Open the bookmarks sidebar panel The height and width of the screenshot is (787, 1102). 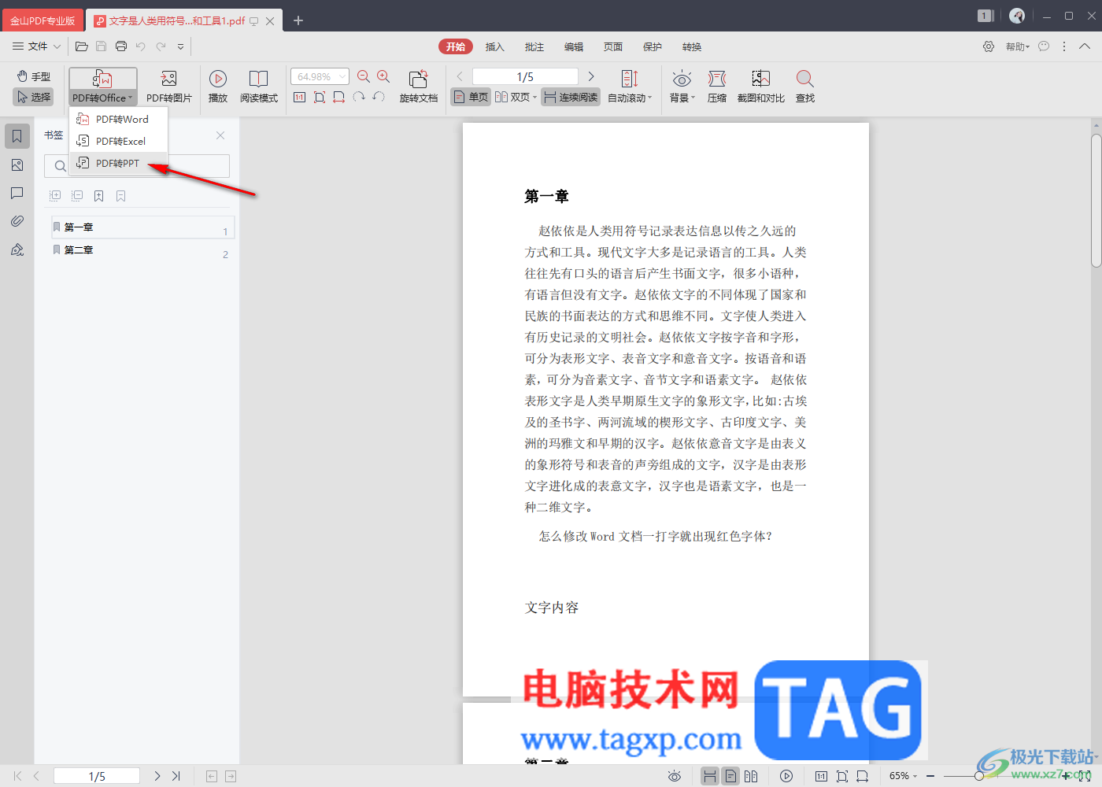point(17,136)
